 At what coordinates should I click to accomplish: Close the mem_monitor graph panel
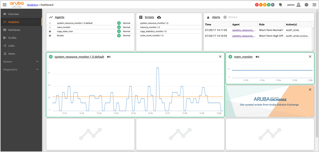pyautogui.click(x=310, y=57)
